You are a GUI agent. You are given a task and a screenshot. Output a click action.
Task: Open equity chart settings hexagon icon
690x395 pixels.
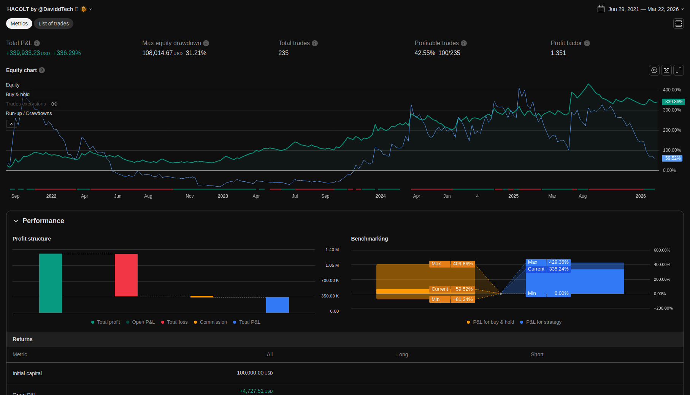pos(654,70)
